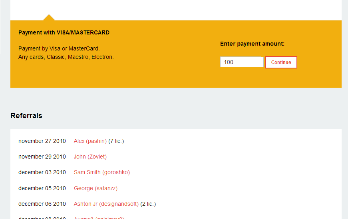Open John (Zoviet) referral link
Screen dimensions: 348x219
coord(90,157)
